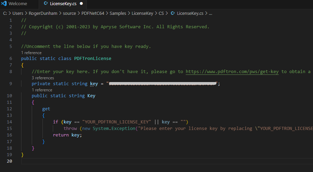313x172 pixels.
Task: Open 1 reference lens above PDFTronLicense class
Action: point(31,53)
